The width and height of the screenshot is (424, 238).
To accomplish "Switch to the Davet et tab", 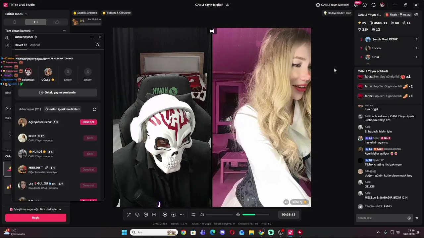I will coord(21,45).
